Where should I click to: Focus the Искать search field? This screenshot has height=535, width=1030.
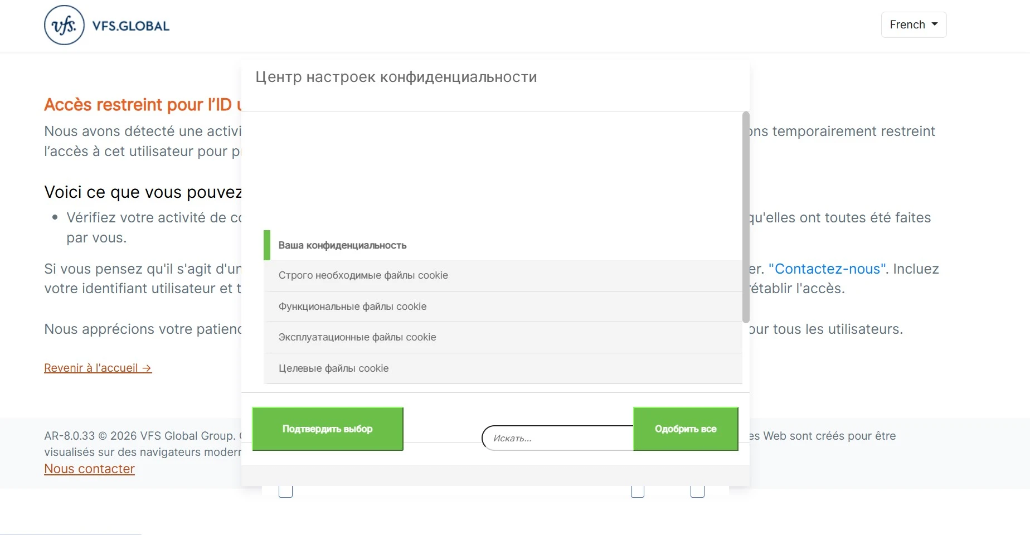pyautogui.click(x=557, y=438)
